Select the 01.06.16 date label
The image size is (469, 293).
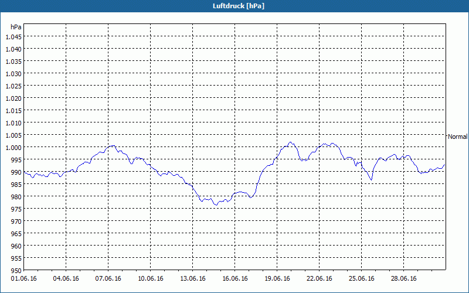(24, 279)
